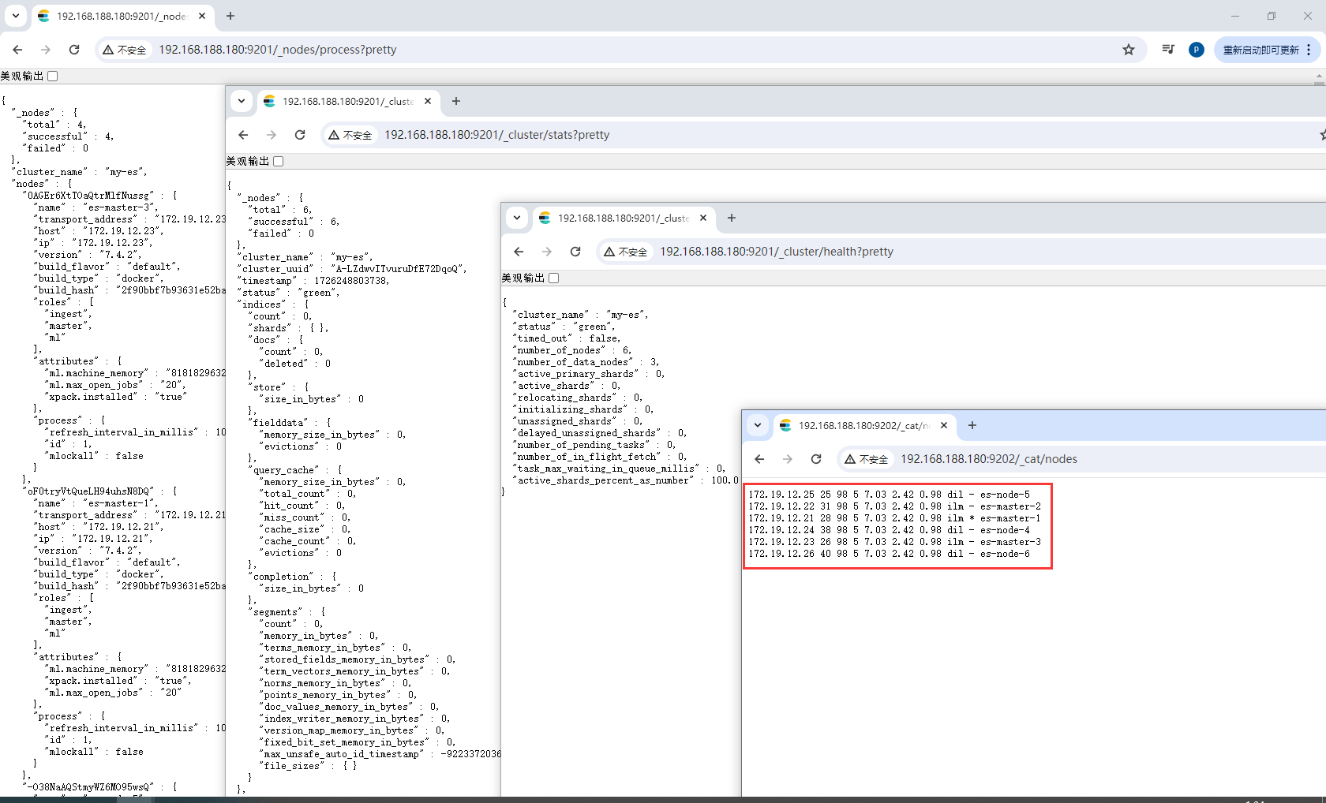Image resolution: width=1326 pixels, height=803 pixels.
Task: Click not-secure badge in the cluster/stats address bar
Action: (350, 135)
